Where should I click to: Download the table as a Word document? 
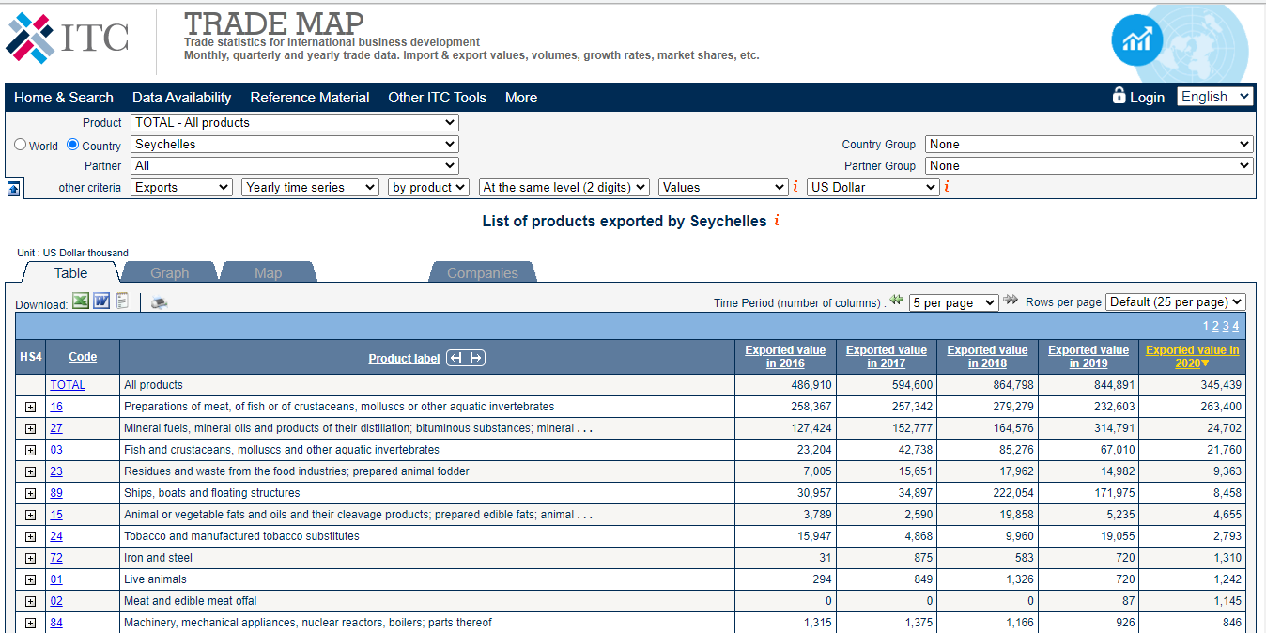pos(101,301)
